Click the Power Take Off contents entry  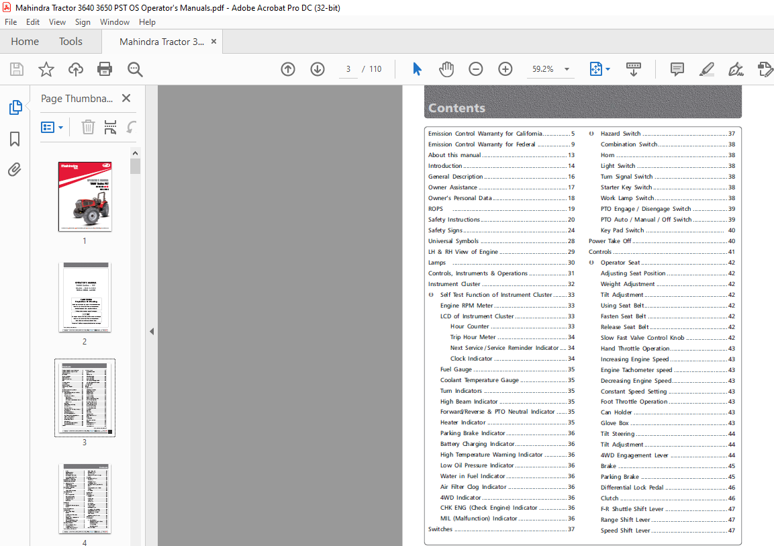pos(661,241)
